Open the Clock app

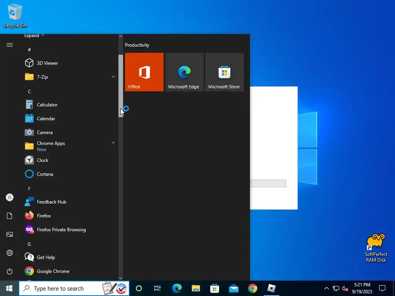click(69, 160)
